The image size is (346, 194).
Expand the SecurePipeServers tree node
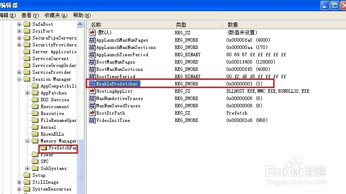click(19, 38)
